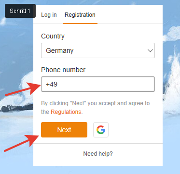
Task: Click the red arrow pointing at Next button
Action: click(23, 143)
